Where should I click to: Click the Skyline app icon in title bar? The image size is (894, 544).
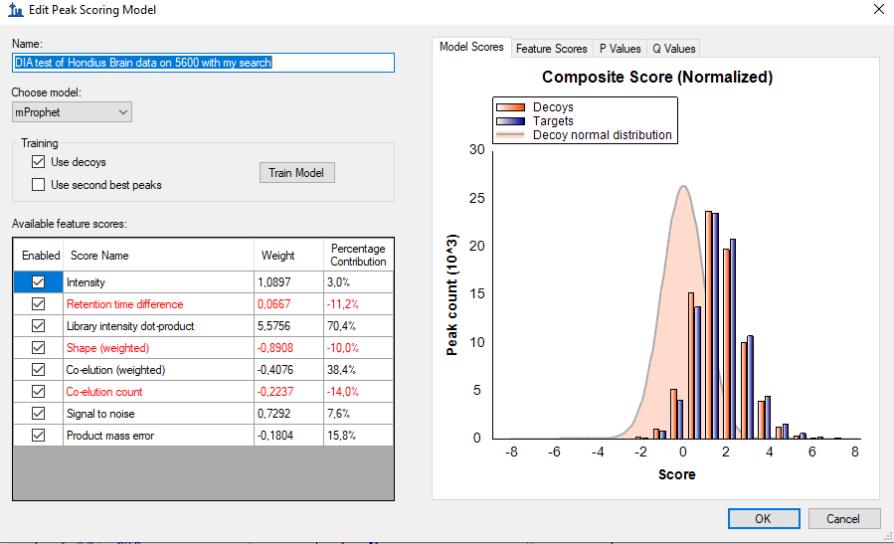click(x=15, y=10)
